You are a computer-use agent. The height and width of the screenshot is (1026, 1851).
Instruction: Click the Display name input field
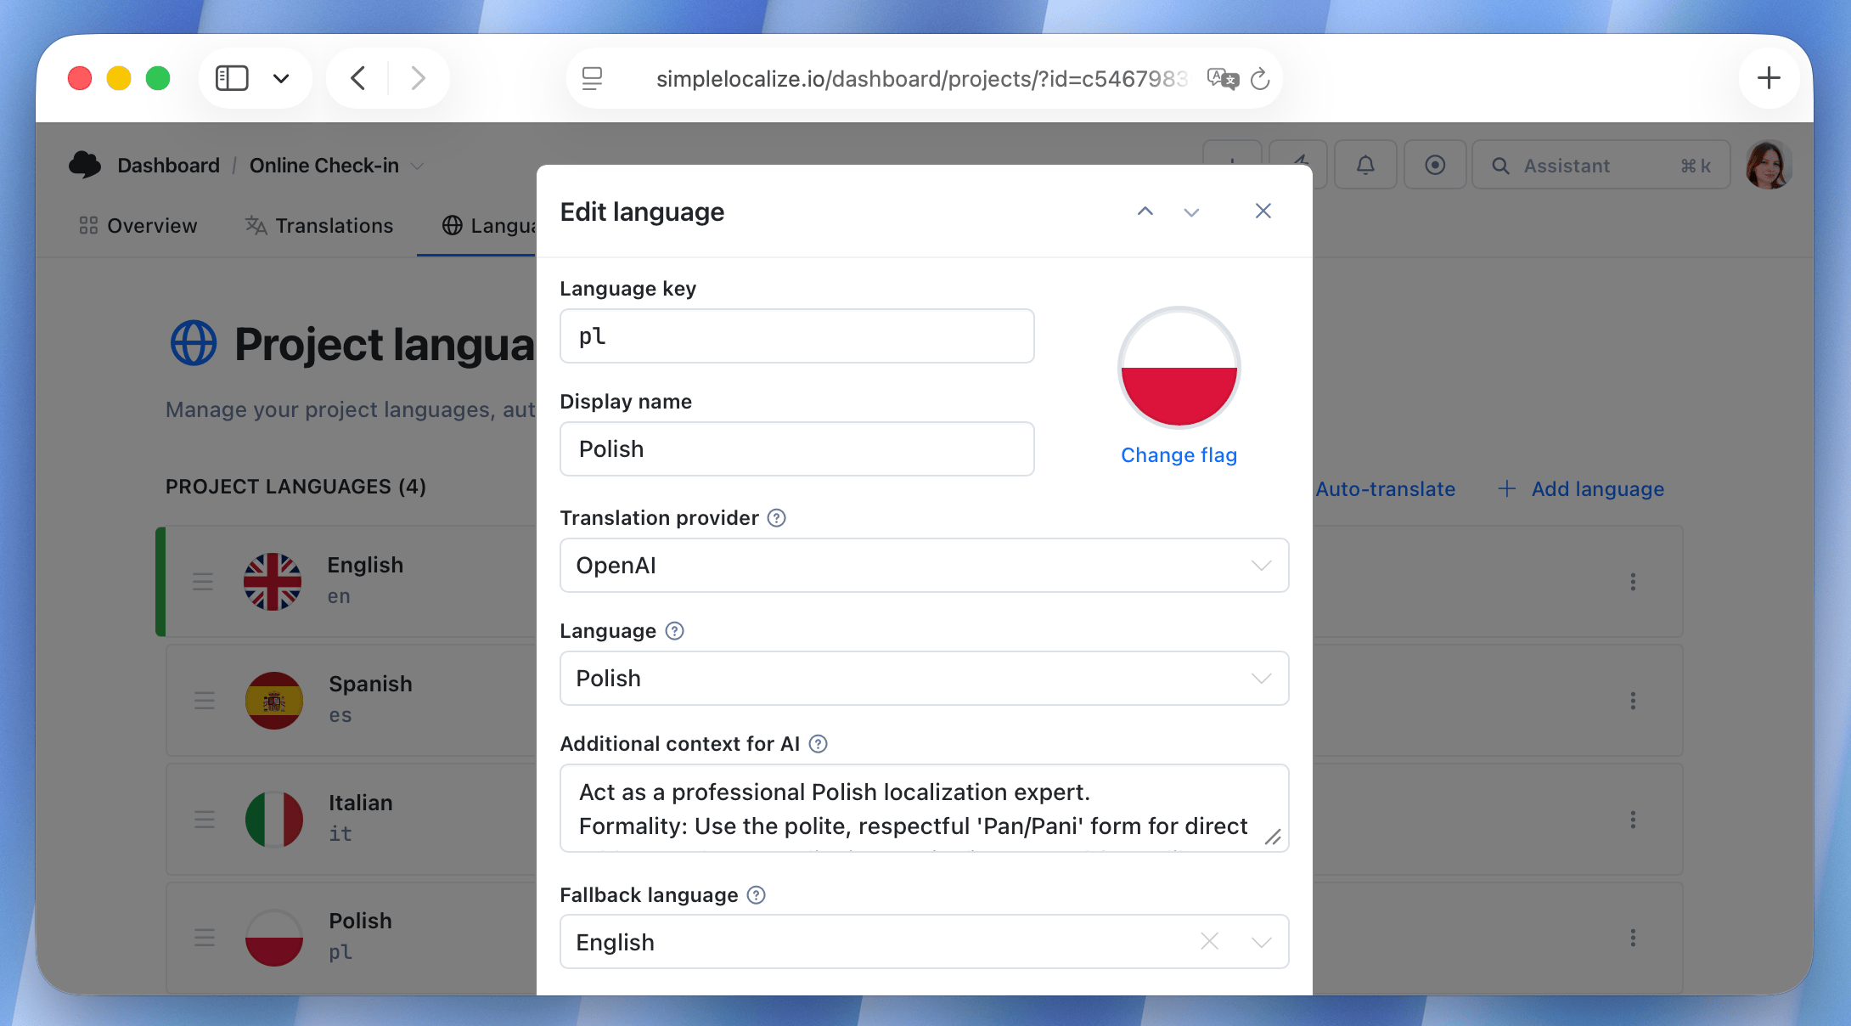click(796, 449)
